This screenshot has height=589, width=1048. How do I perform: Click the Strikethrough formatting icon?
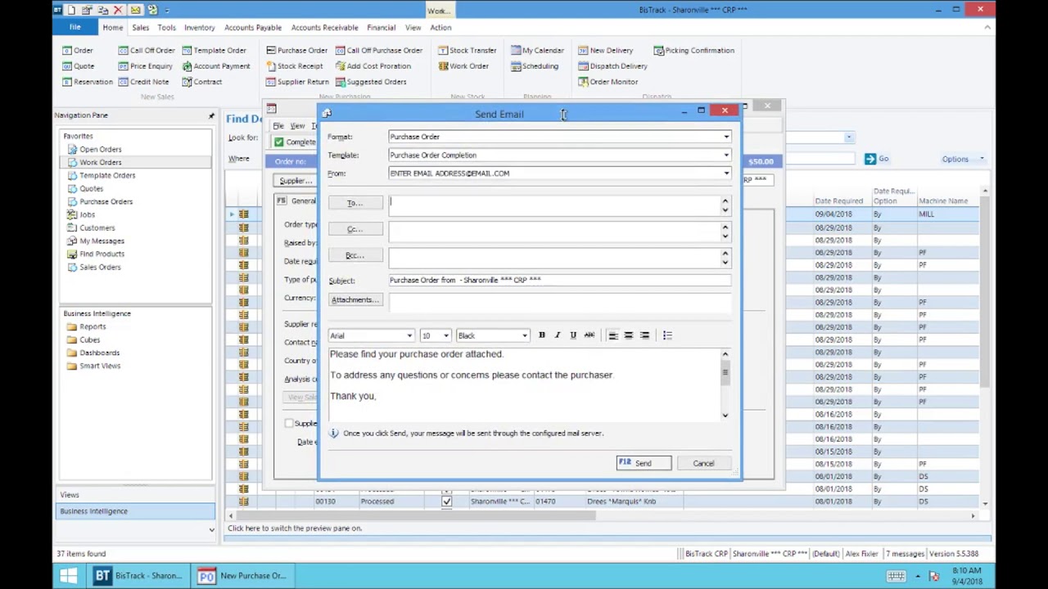click(x=589, y=335)
